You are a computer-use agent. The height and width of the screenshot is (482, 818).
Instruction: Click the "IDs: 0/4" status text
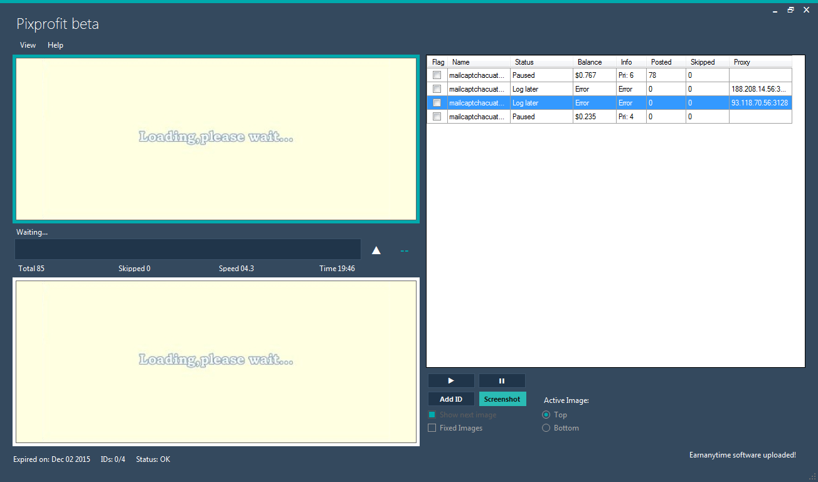coord(113,459)
